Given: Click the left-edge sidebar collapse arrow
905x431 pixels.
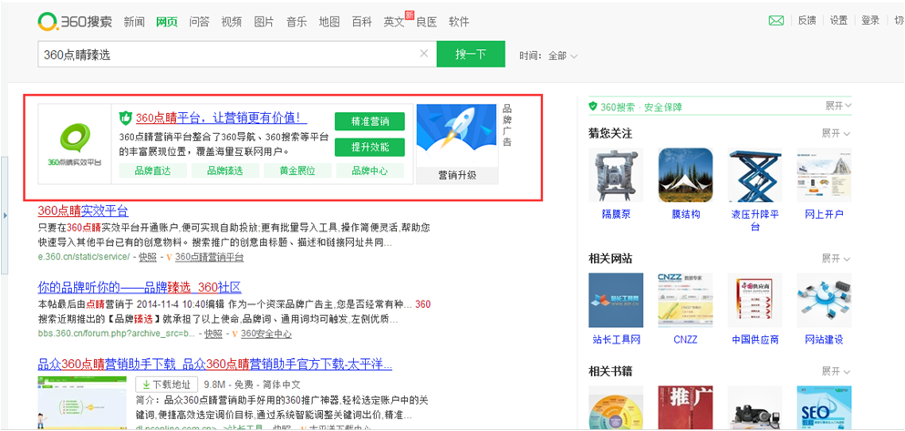Looking at the screenshot, I should (5, 215).
